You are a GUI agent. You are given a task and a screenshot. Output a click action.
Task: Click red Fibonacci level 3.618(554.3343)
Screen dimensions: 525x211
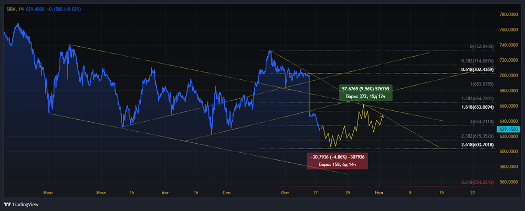[x=478, y=182]
